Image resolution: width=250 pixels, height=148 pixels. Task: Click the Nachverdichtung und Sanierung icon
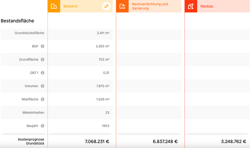click(x=123, y=6)
